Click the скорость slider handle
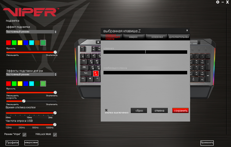Image resolution: width=231 pixels, height=147 pixels. click(x=24, y=101)
